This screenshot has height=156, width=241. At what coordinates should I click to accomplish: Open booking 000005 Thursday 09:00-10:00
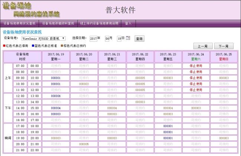click(x=140, y=78)
